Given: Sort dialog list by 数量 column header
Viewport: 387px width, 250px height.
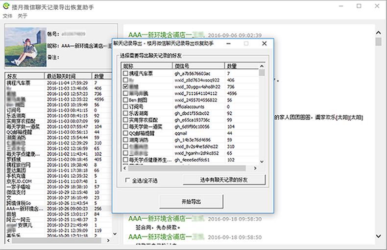Looking at the screenshot, I should coord(242,66).
